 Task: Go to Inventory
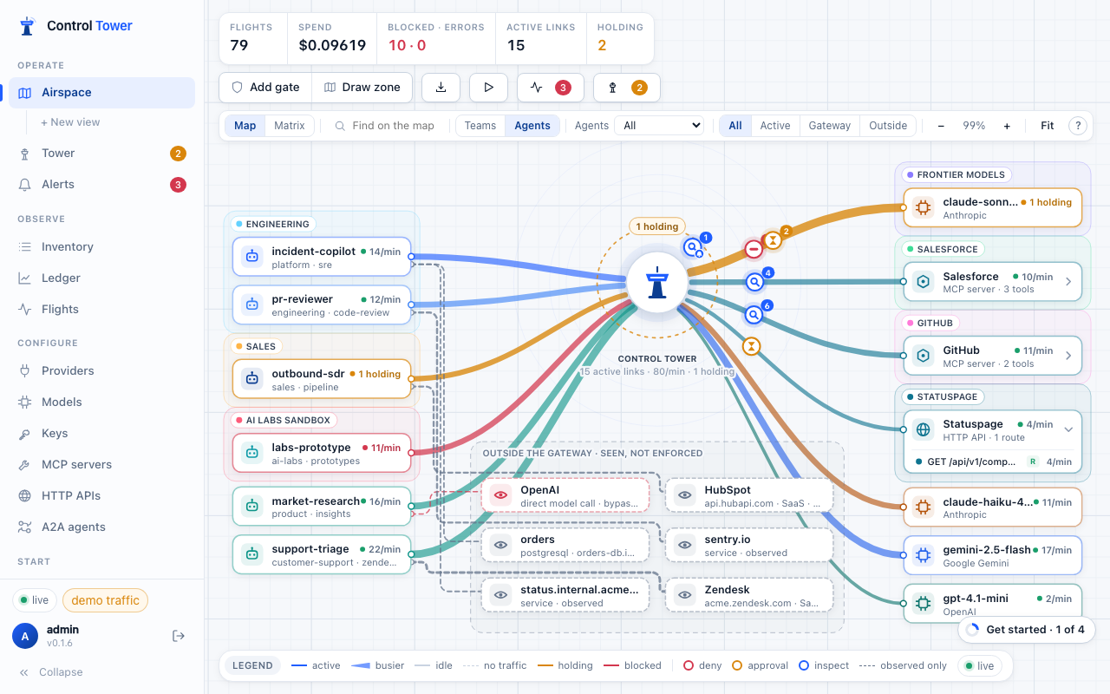point(101,247)
